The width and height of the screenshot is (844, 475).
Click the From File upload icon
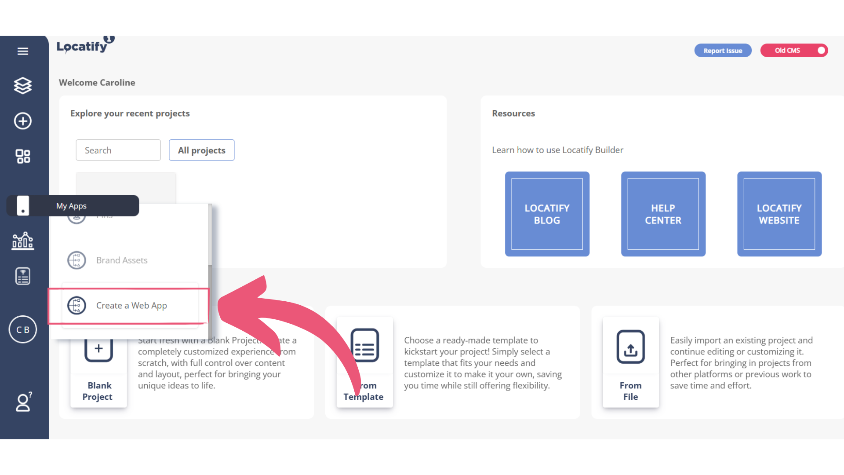coord(631,347)
